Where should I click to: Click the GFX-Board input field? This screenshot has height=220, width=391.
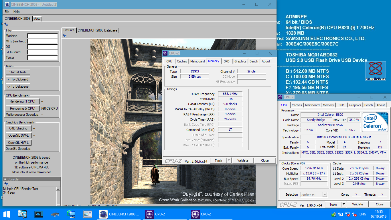coord(42,52)
